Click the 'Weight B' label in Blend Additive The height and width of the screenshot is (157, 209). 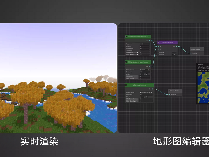pos(161,55)
